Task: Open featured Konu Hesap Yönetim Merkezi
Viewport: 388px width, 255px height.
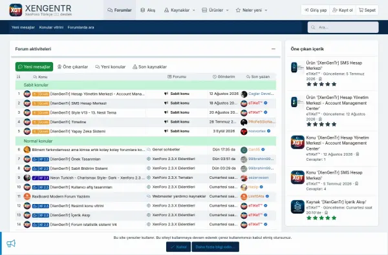Action: [338, 143]
